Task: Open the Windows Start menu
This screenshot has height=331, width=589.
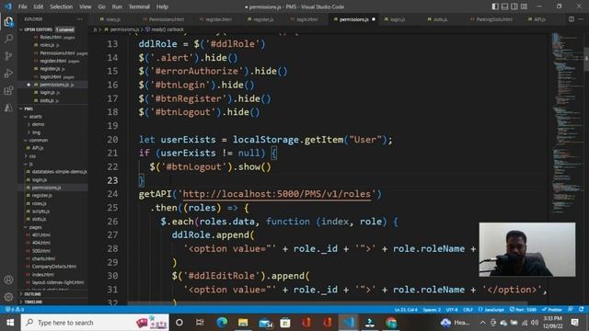Action: click(x=10, y=323)
